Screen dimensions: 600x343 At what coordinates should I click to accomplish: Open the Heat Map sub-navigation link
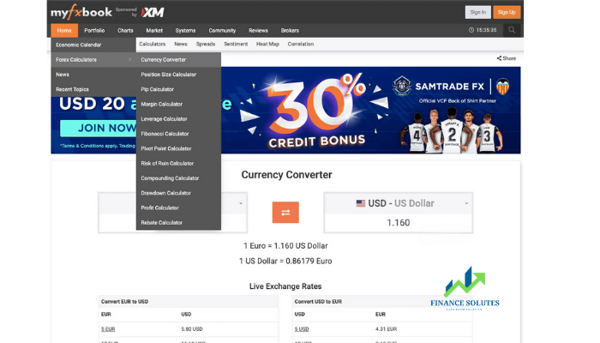tap(267, 44)
